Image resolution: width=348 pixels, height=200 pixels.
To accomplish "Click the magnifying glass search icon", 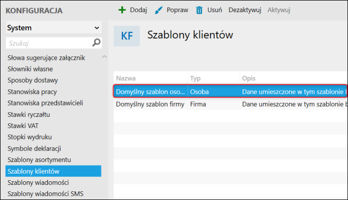I will pyautogui.click(x=96, y=43).
